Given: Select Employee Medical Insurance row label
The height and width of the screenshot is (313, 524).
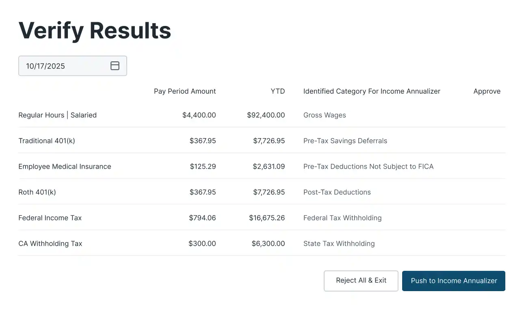Looking at the screenshot, I should [x=65, y=167].
